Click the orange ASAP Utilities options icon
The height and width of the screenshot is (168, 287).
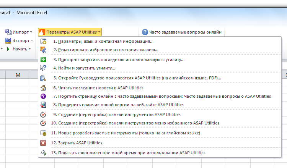click(x=42, y=32)
